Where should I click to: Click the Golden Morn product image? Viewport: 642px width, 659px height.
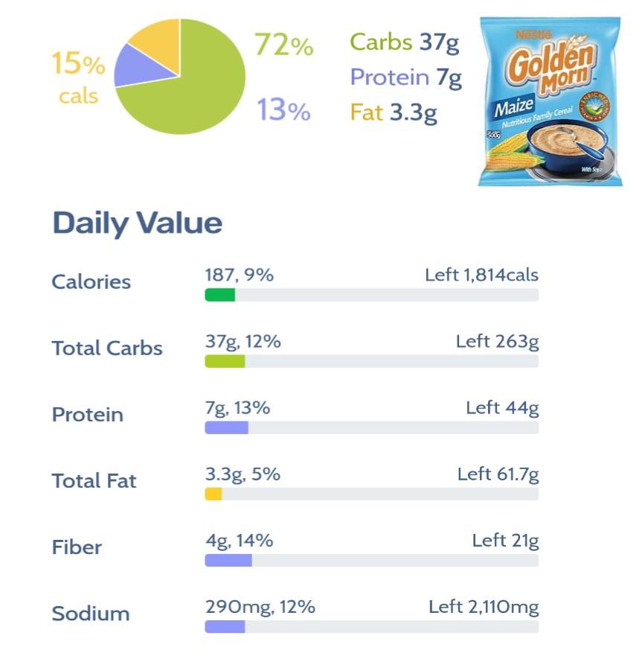pyautogui.click(x=549, y=101)
